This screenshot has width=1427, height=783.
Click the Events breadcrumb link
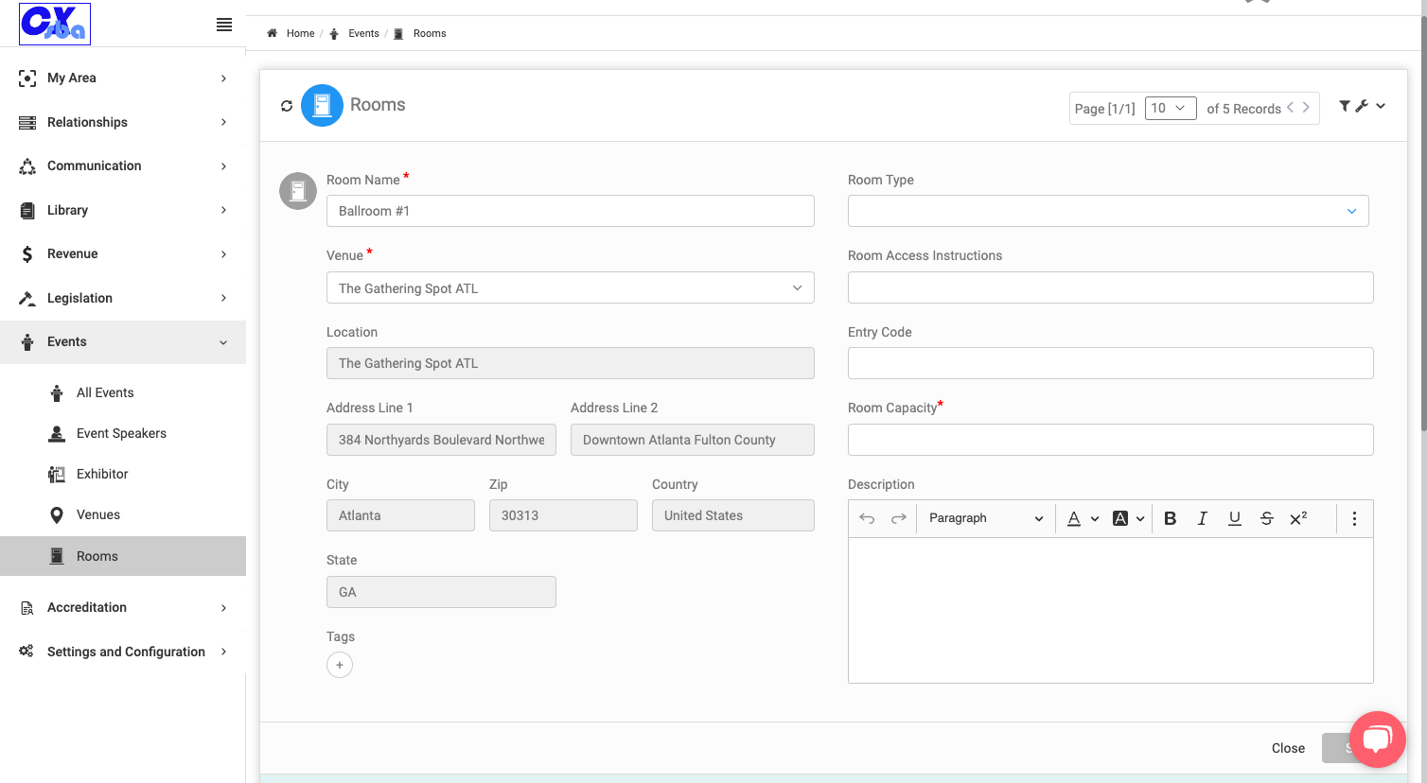click(363, 33)
